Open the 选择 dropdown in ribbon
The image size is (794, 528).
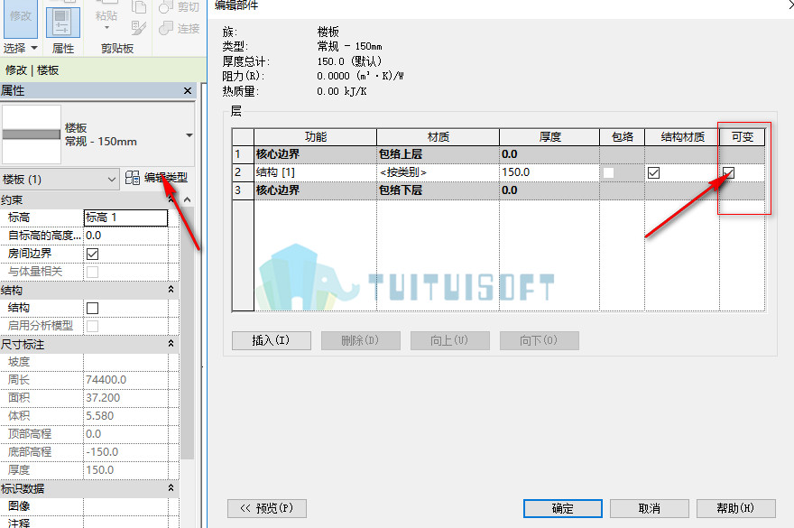(20, 48)
